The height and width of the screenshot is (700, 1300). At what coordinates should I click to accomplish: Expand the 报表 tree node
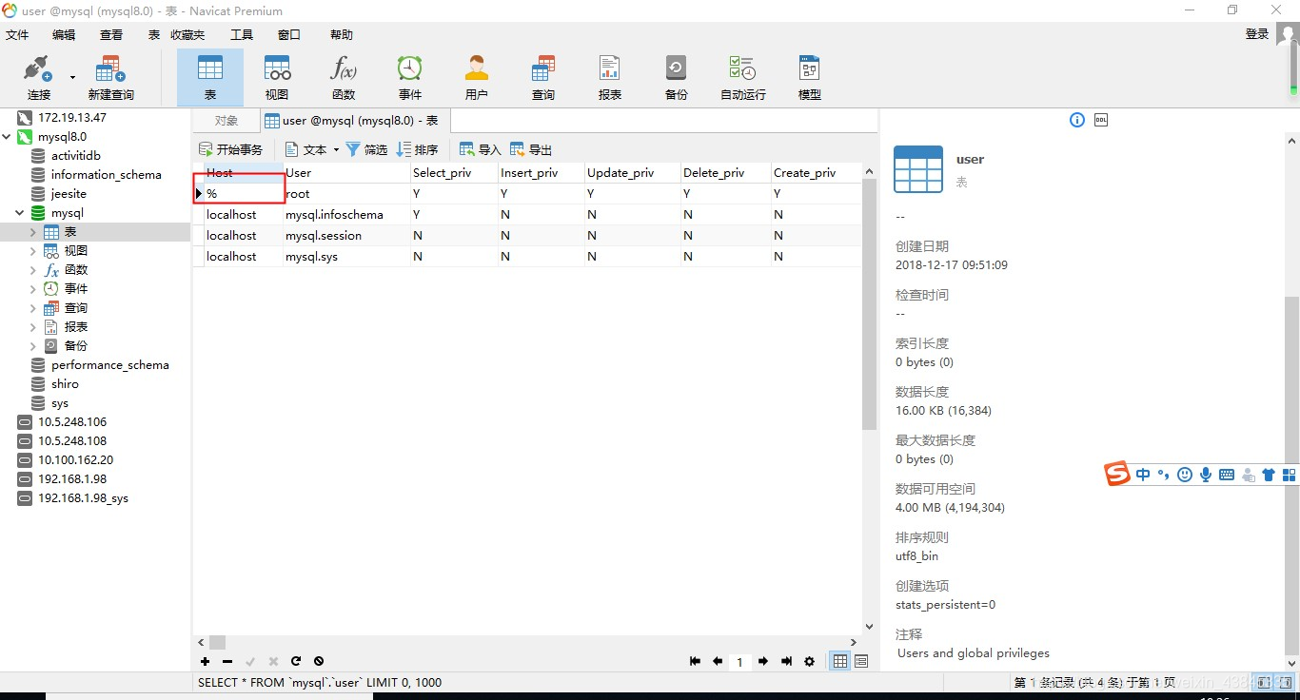coord(33,327)
